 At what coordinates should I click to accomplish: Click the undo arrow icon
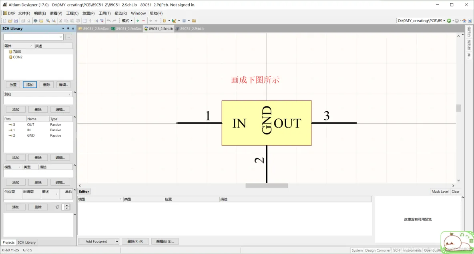pos(108,21)
